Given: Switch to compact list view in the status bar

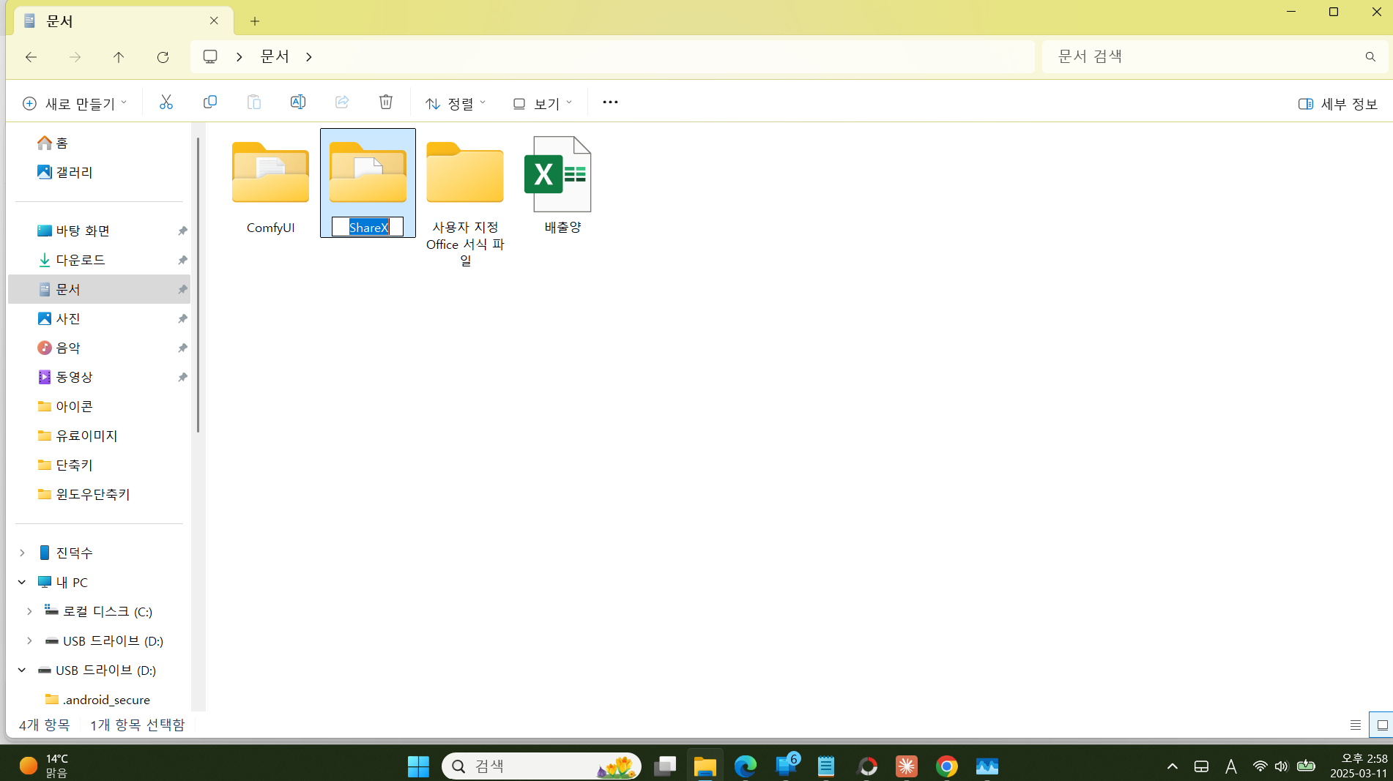Looking at the screenshot, I should click(1356, 725).
